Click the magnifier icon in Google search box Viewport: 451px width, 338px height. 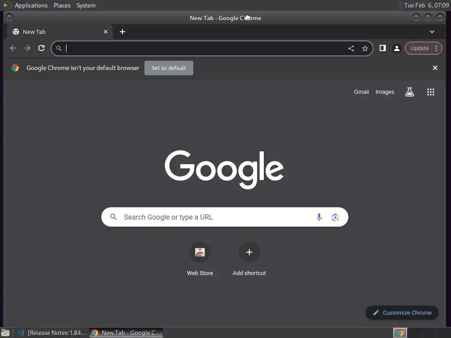click(x=114, y=217)
